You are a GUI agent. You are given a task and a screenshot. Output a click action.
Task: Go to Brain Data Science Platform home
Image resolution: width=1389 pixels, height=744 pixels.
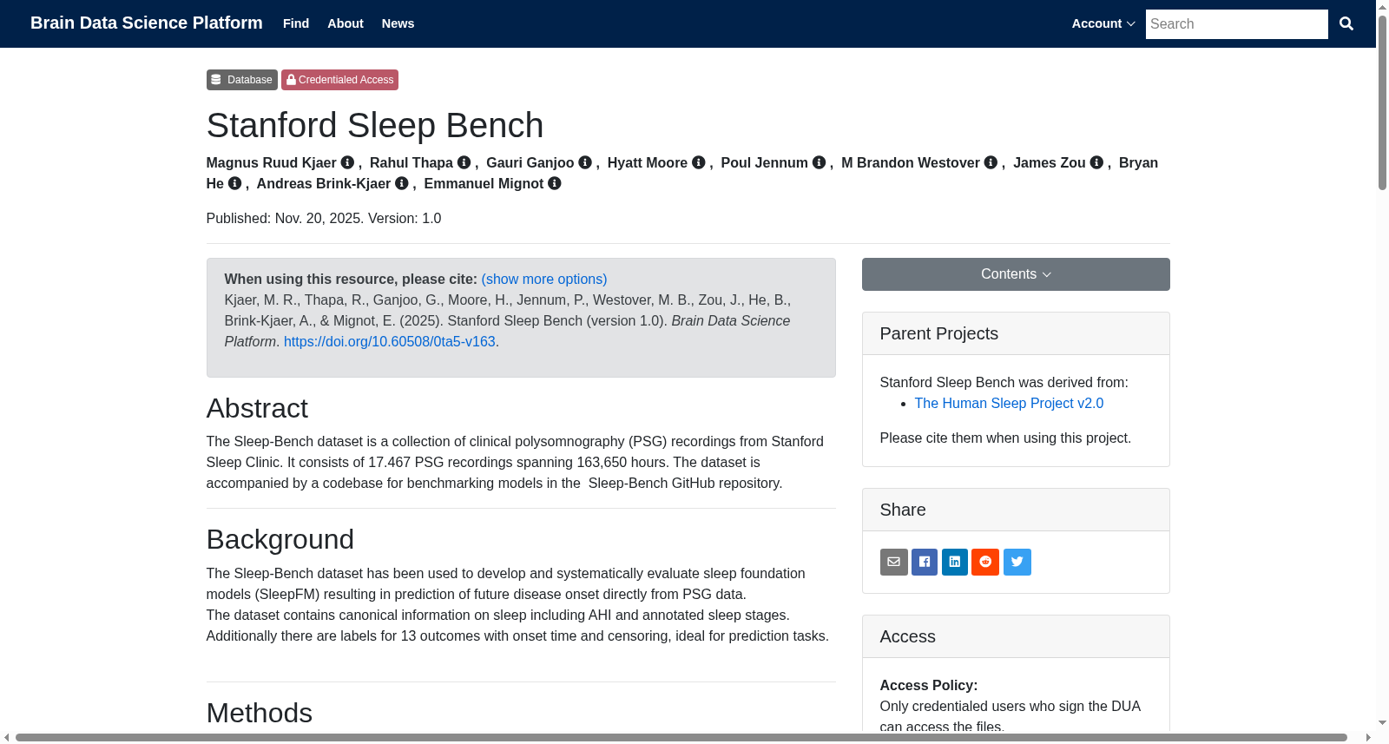point(147,23)
